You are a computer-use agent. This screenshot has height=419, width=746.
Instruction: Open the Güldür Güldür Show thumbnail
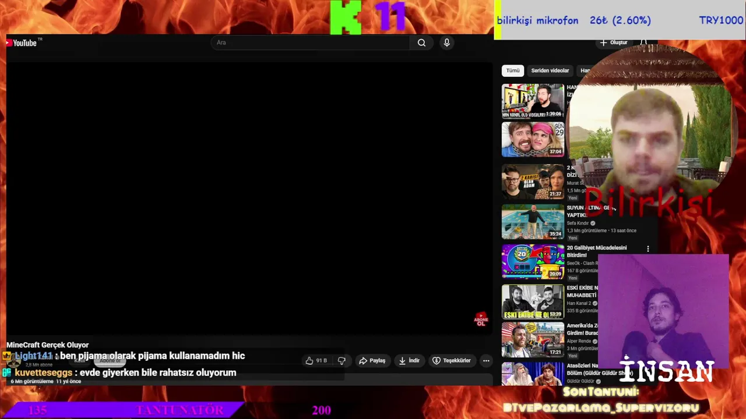pos(533,374)
